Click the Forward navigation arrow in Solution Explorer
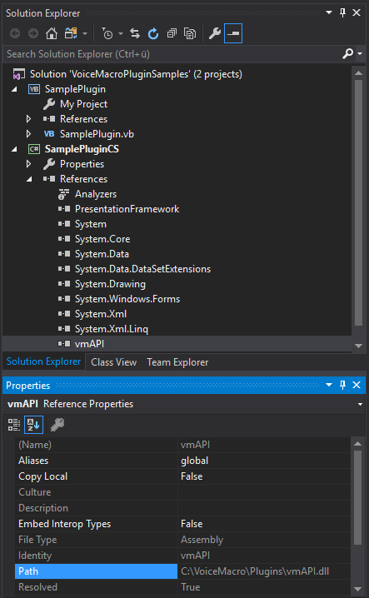 (x=33, y=33)
